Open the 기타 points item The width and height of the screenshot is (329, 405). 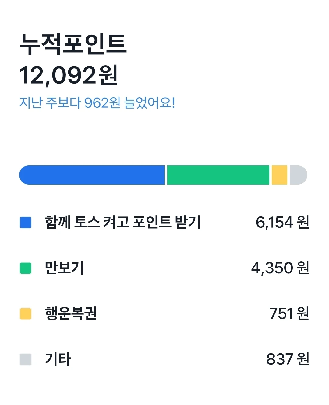[58, 359]
